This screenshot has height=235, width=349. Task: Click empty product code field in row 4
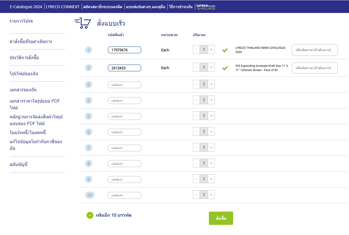click(x=125, y=100)
